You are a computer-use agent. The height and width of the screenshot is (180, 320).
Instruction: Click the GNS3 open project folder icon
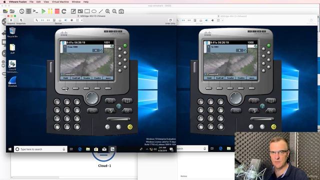pos(12,11)
